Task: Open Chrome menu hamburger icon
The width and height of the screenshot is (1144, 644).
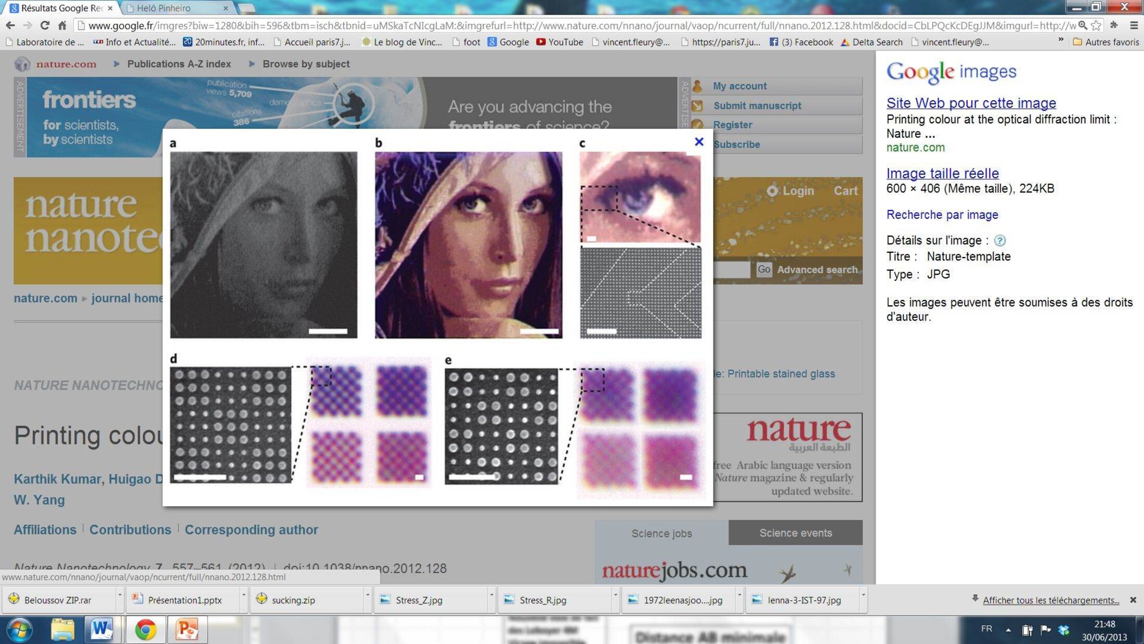Action: coord(1134,25)
